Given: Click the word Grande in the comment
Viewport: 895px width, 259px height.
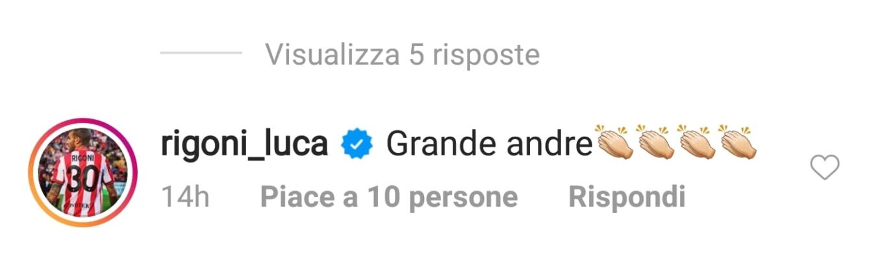Looking at the screenshot, I should point(432,144).
